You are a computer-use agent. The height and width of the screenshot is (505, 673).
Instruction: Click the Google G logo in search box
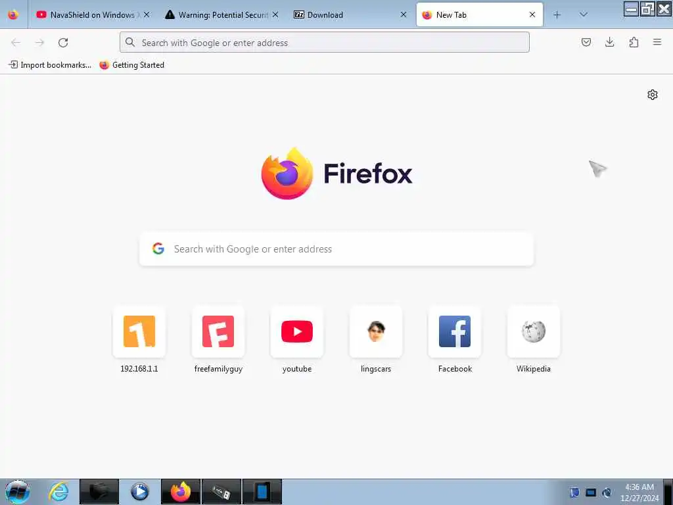(158, 249)
